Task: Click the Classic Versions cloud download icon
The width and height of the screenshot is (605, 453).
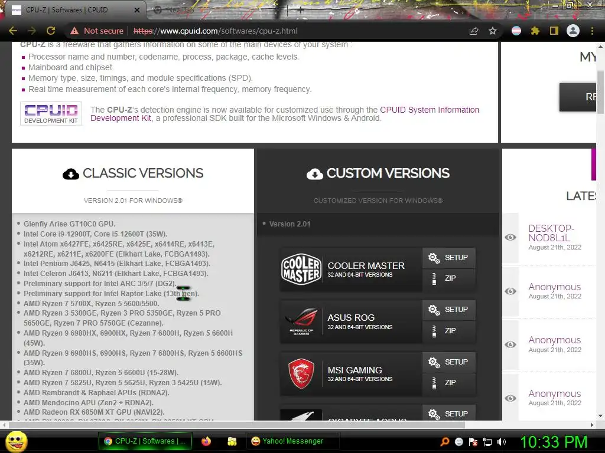Action: pyautogui.click(x=71, y=174)
